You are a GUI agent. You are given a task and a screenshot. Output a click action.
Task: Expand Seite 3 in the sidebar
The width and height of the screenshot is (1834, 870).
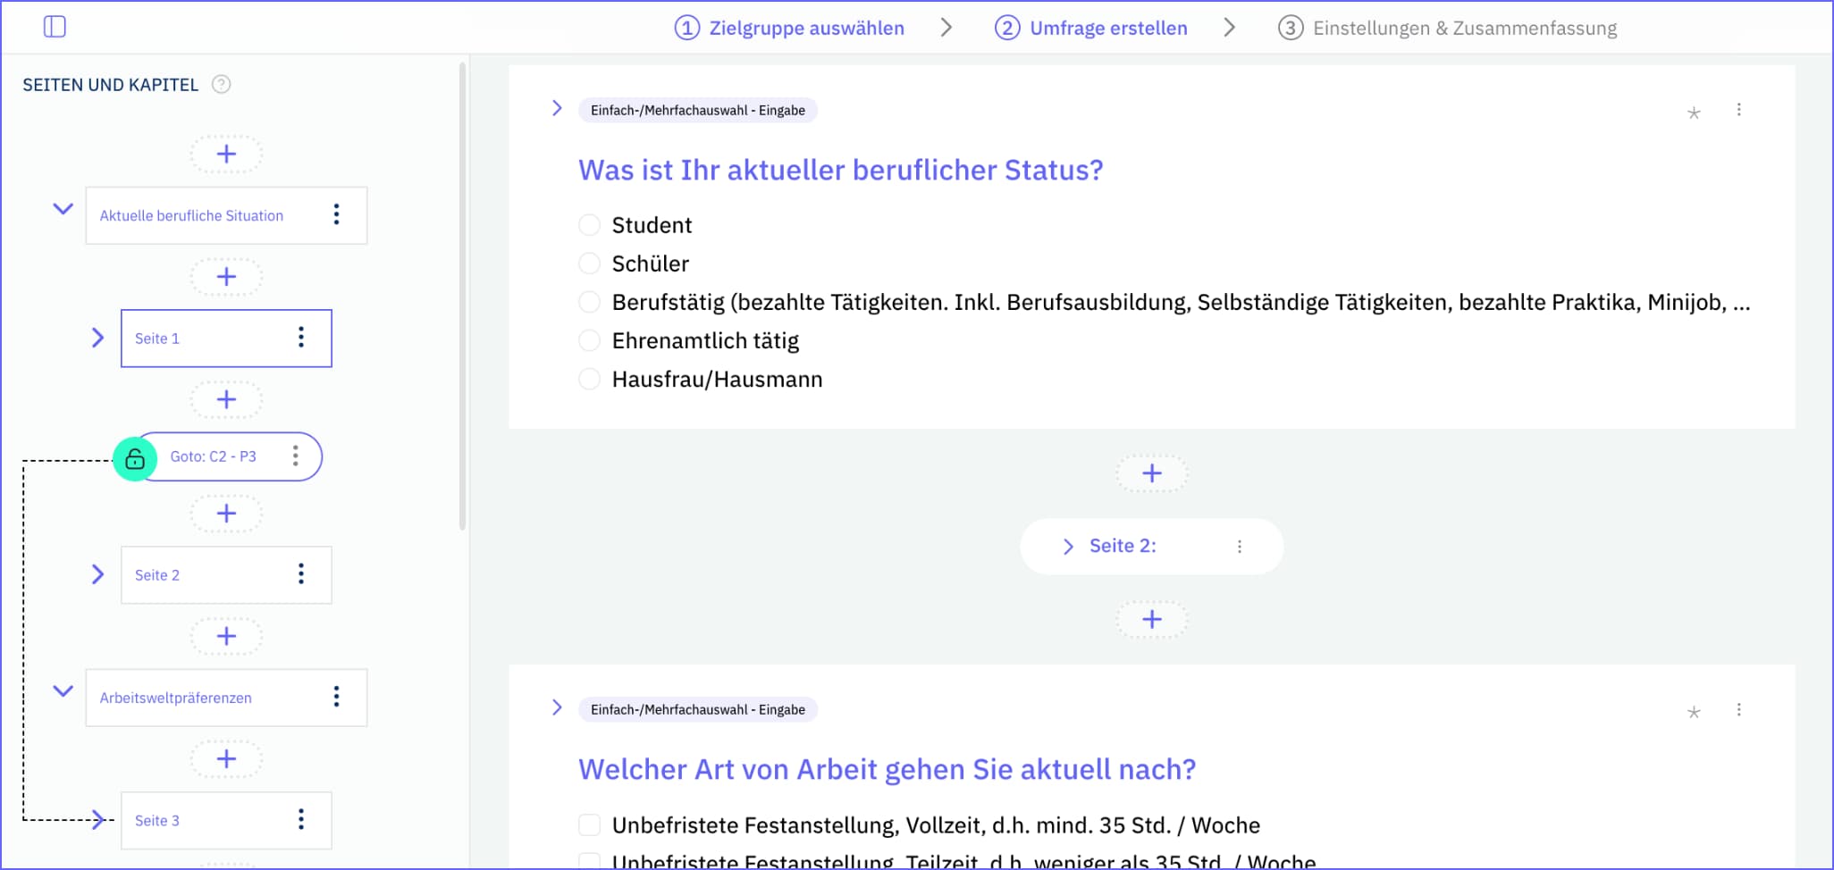98,820
